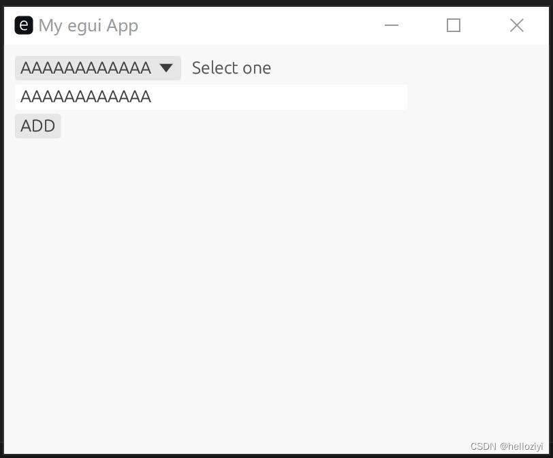Click the My egui App title text
Screen dimensions: 553x458
coord(88,25)
